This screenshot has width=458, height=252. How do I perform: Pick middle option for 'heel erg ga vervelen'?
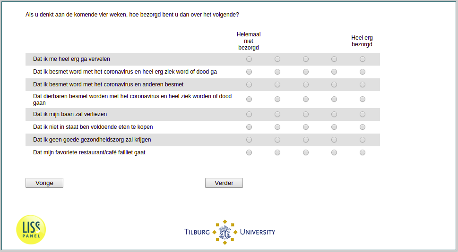coord(306,59)
